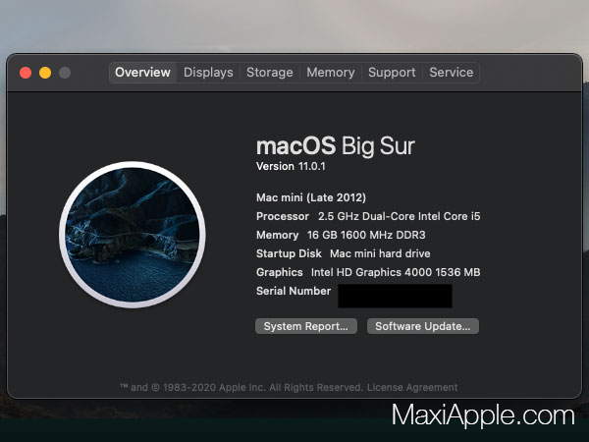589x442 pixels.
Task: Click the Processor label
Action: [x=283, y=216]
